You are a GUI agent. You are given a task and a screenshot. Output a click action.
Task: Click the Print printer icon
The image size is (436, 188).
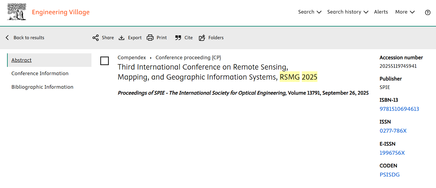[150, 38]
